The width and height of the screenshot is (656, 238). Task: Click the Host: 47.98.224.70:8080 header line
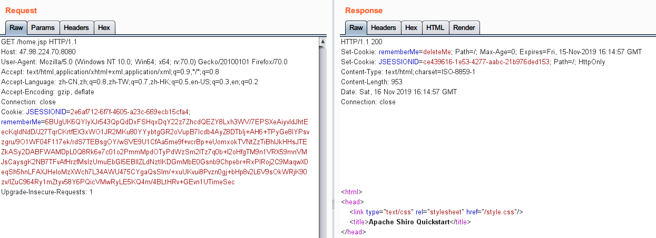(x=38, y=52)
